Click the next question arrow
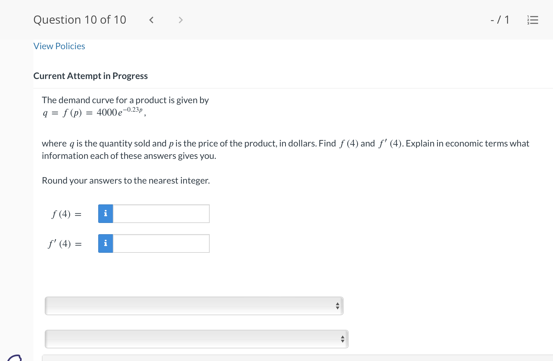553x361 pixels. (180, 20)
